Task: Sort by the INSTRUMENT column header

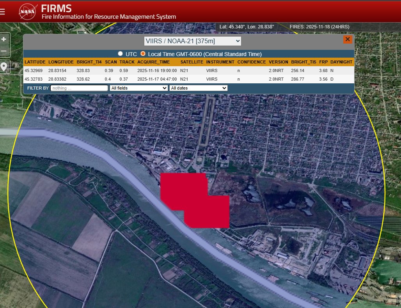Action: pyautogui.click(x=220, y=62)
